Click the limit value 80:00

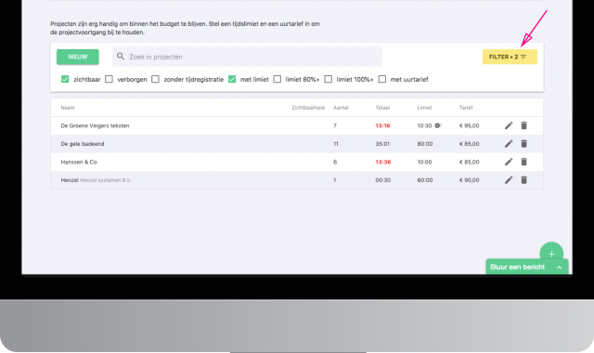pyautogui.click(x=425, y=144)
